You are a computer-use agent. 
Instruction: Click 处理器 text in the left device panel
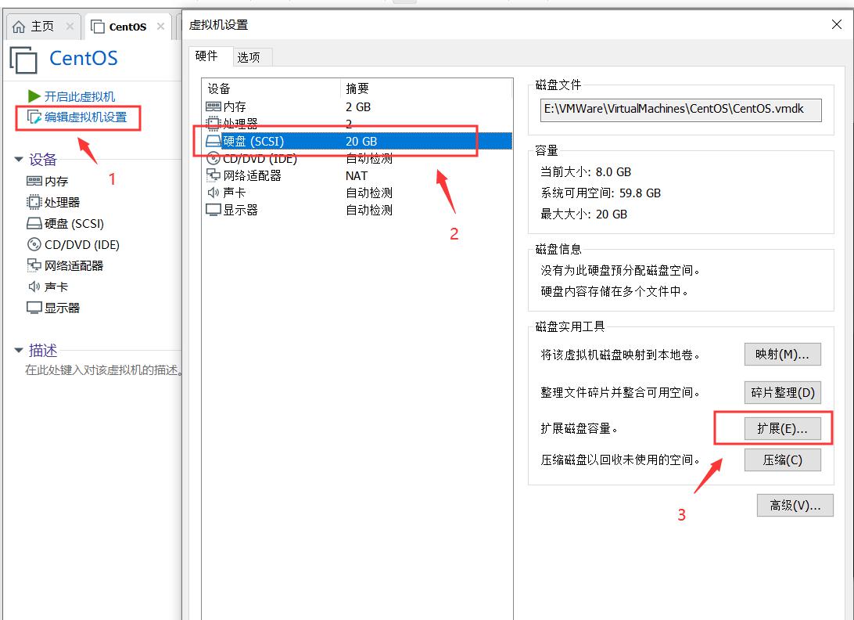[x=62, y=202]
